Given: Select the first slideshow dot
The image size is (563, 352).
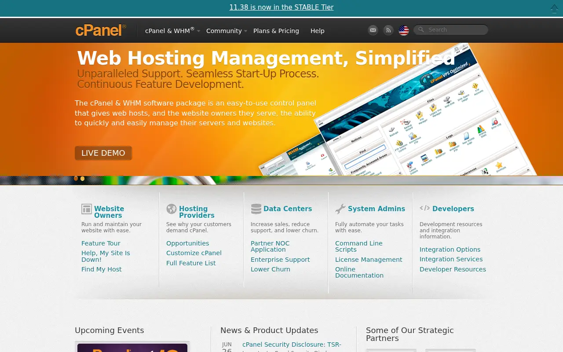Looking at the screenshot, I should click(x=76, y=179).
